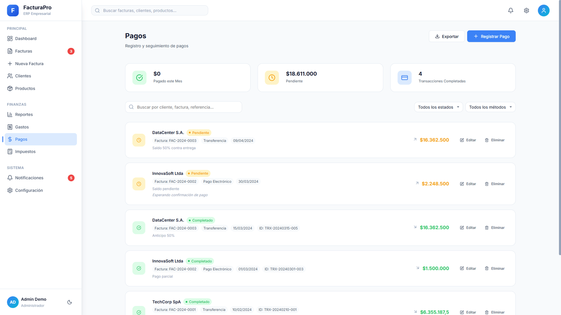561x315 pixels.
Task: Edit TechCorp SpA payment
Action: click(x=468, y=312)
